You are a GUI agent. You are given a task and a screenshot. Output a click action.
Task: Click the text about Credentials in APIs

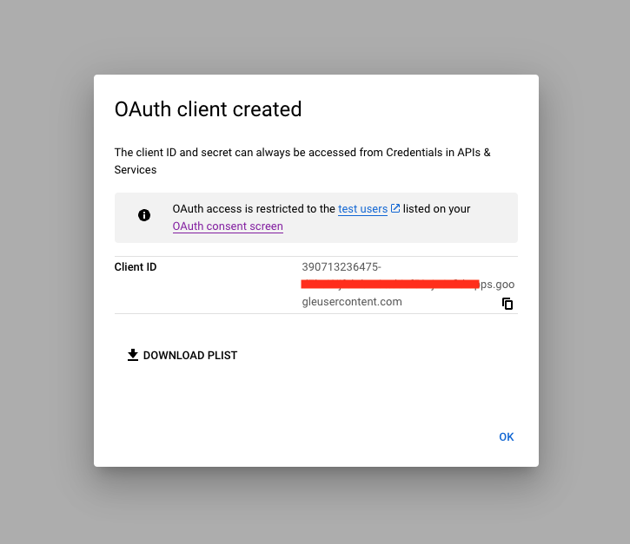(302, 161)
